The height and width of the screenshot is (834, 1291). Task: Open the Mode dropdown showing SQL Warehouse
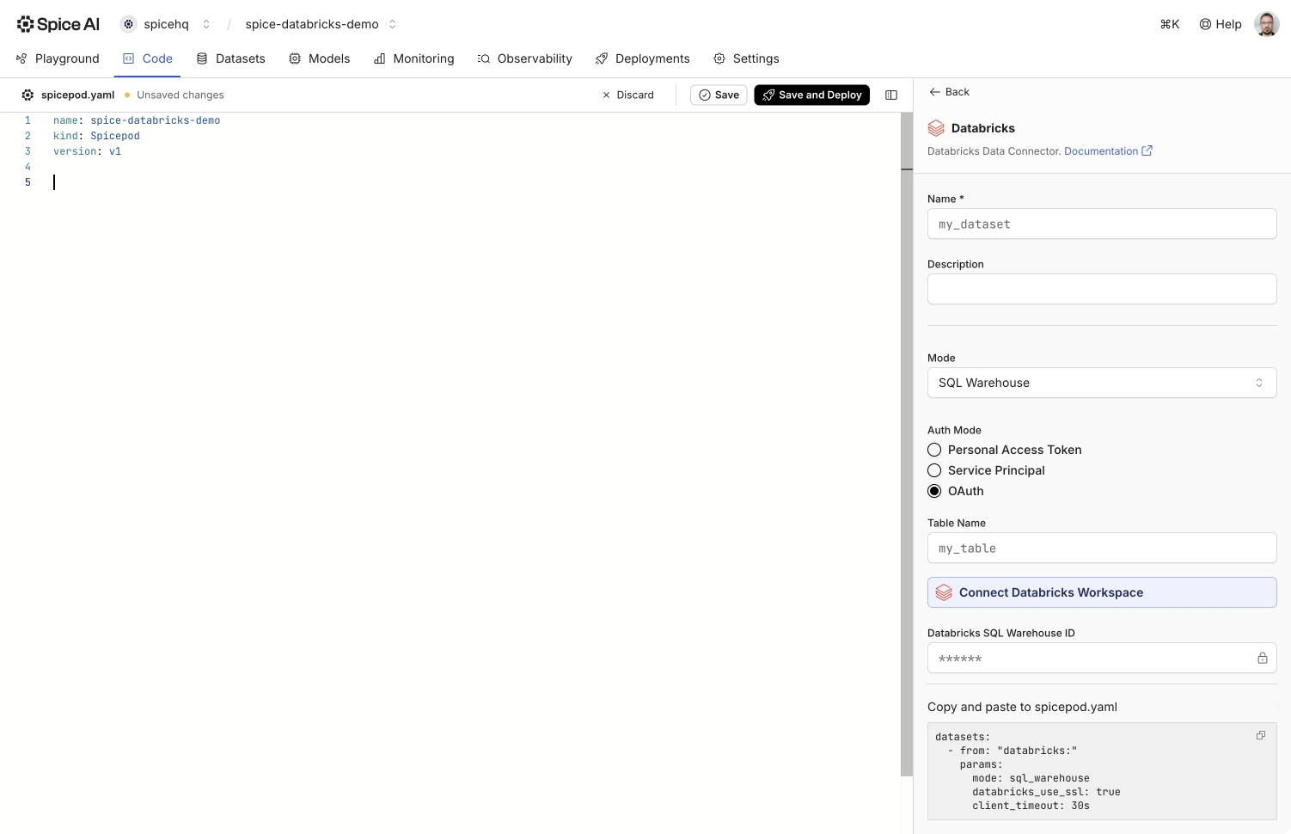pyautogui.click(x=1101, y=383)
